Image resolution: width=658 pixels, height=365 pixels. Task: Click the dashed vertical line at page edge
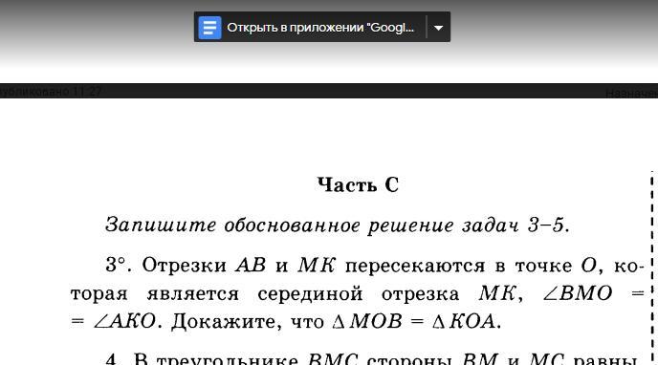pyautogui.click(x=652, y=268)
